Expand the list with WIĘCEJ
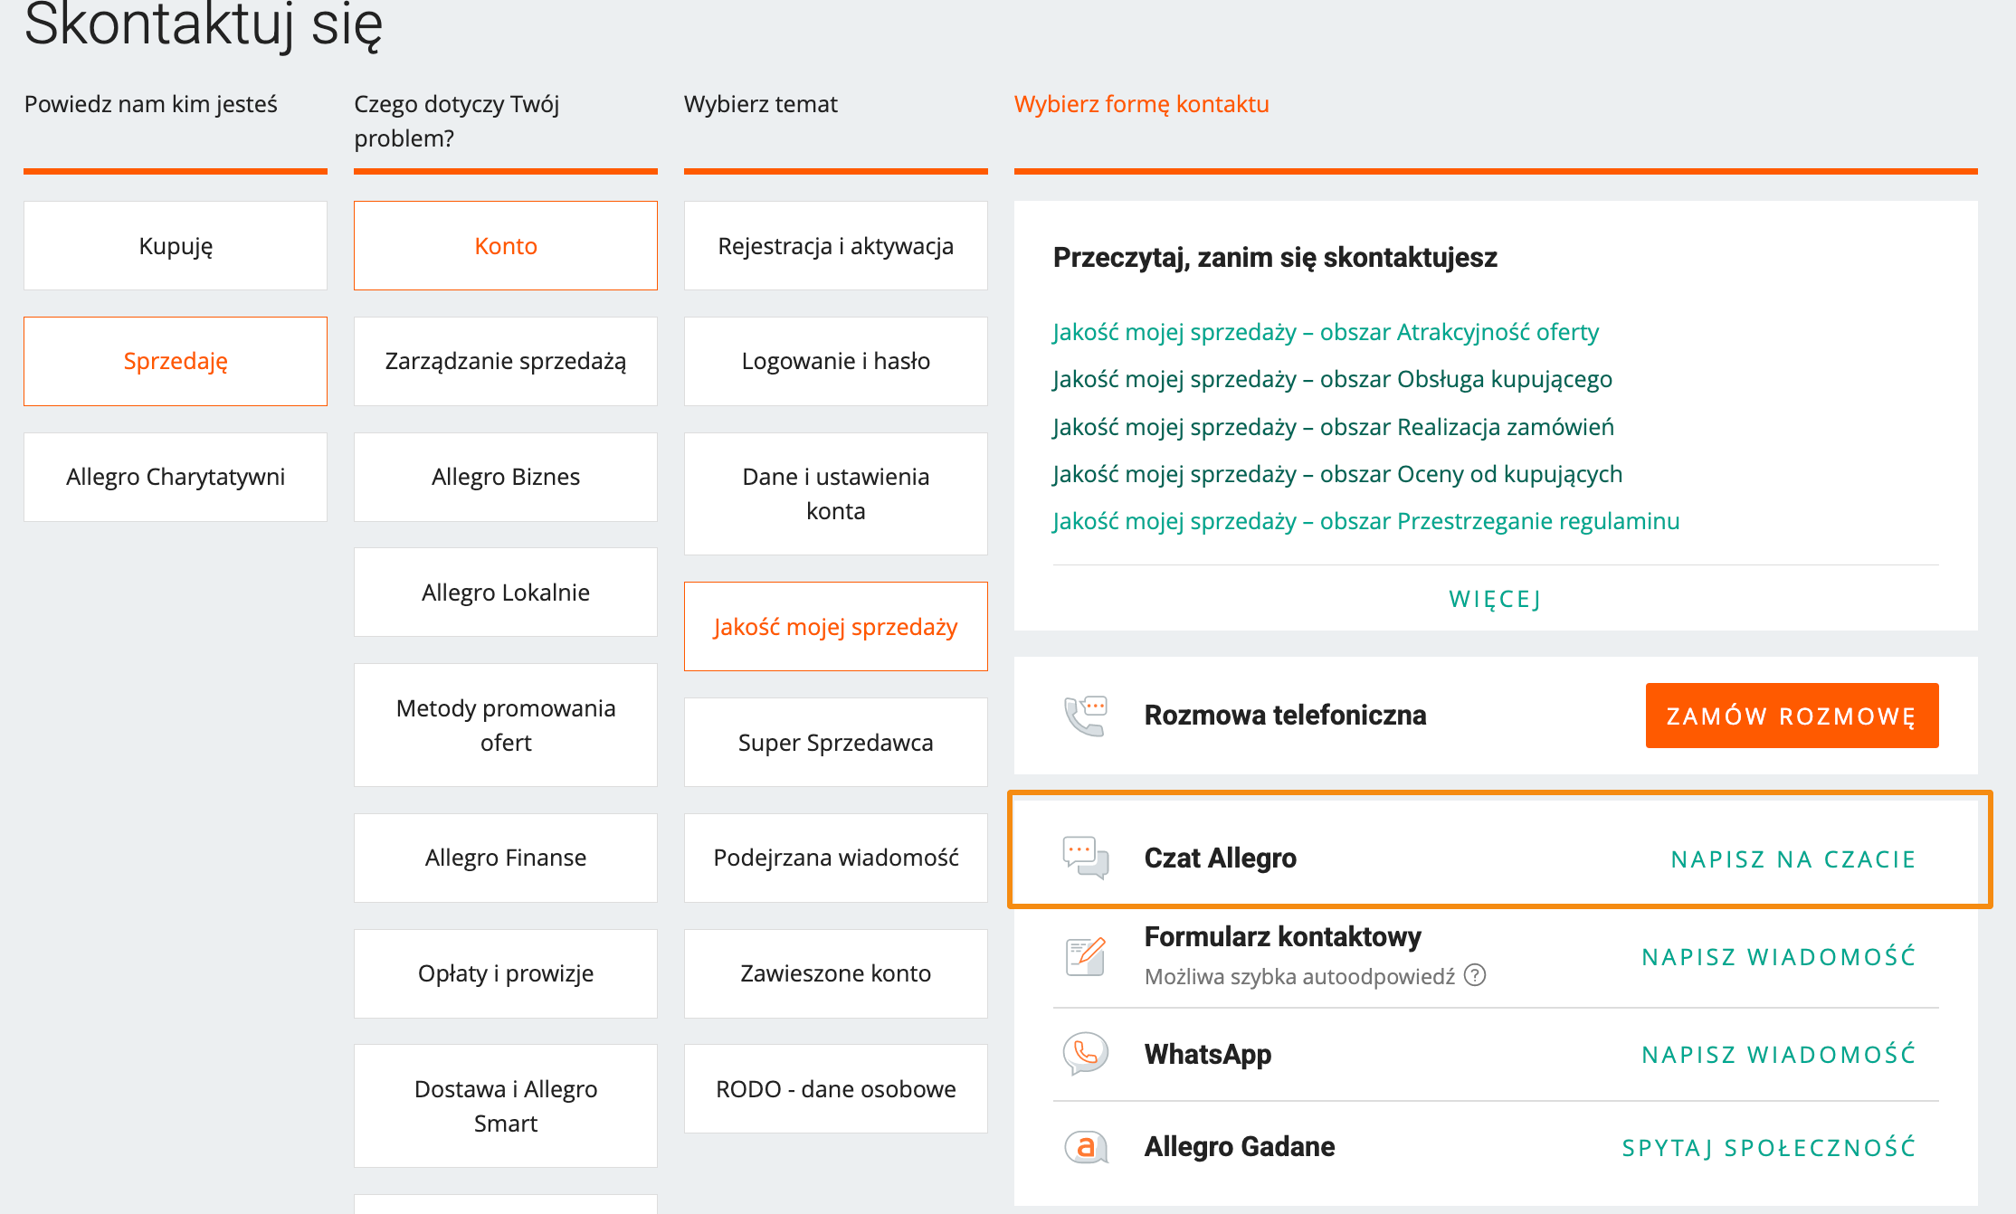 [x=1496, y=599]
